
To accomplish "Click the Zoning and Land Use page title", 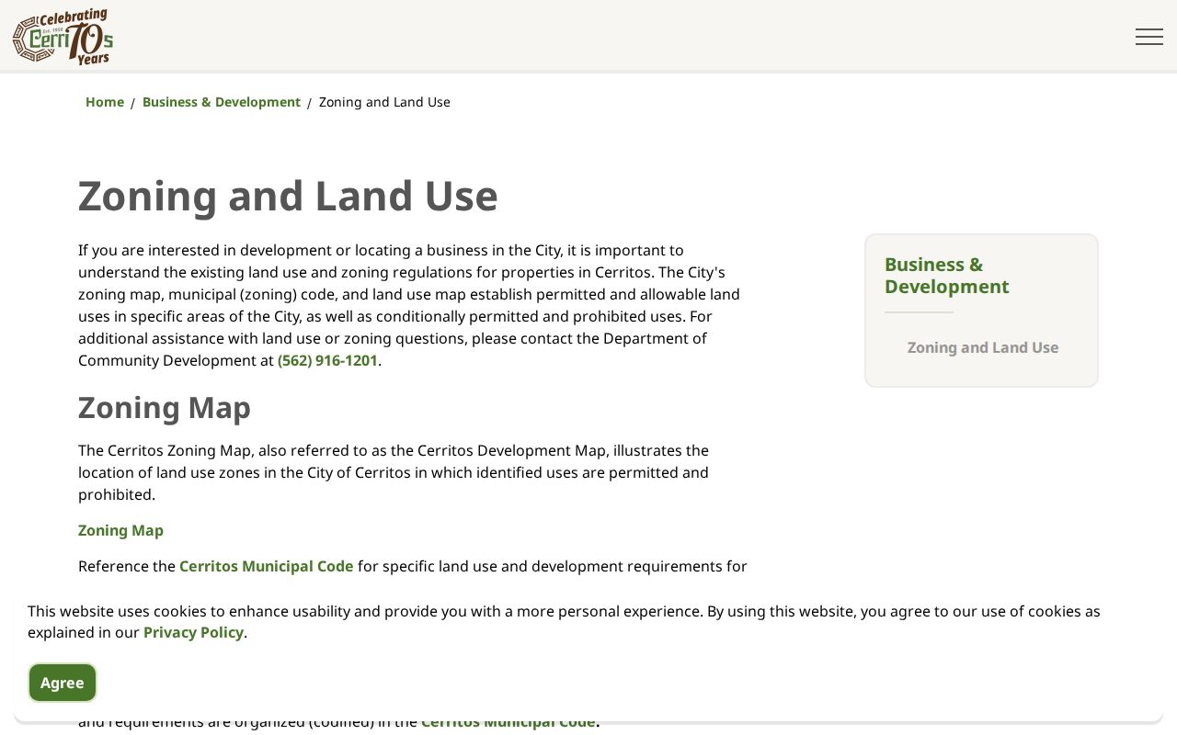I will (x=288, y=196).
